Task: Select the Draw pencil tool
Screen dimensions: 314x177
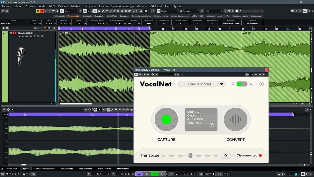Action: 103,11
